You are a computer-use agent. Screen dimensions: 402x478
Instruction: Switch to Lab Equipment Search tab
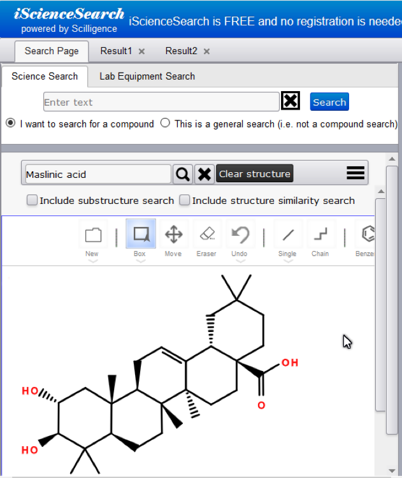tap(147, 76)
